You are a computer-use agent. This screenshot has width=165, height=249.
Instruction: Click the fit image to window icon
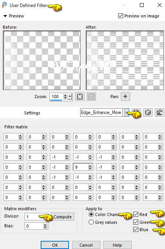tap(80, 97)
